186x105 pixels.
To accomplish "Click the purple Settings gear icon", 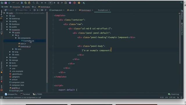I will pos(70,3).
